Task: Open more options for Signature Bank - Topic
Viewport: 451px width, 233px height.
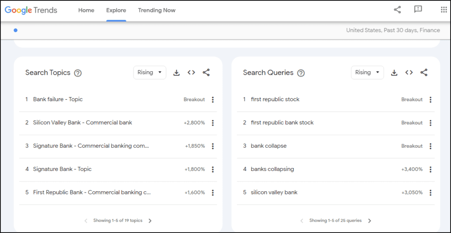Action: tap(213, 169)
